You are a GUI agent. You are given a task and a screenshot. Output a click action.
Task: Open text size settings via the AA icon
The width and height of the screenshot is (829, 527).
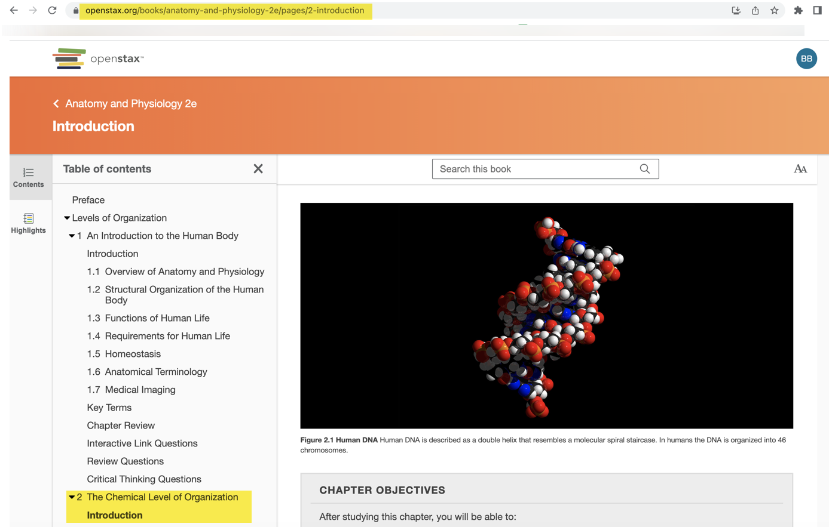tap(800, 169)
